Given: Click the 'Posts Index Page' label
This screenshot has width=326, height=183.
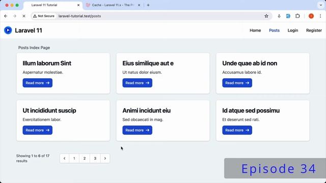Looking at the screenshot, I should coord(34,48).
